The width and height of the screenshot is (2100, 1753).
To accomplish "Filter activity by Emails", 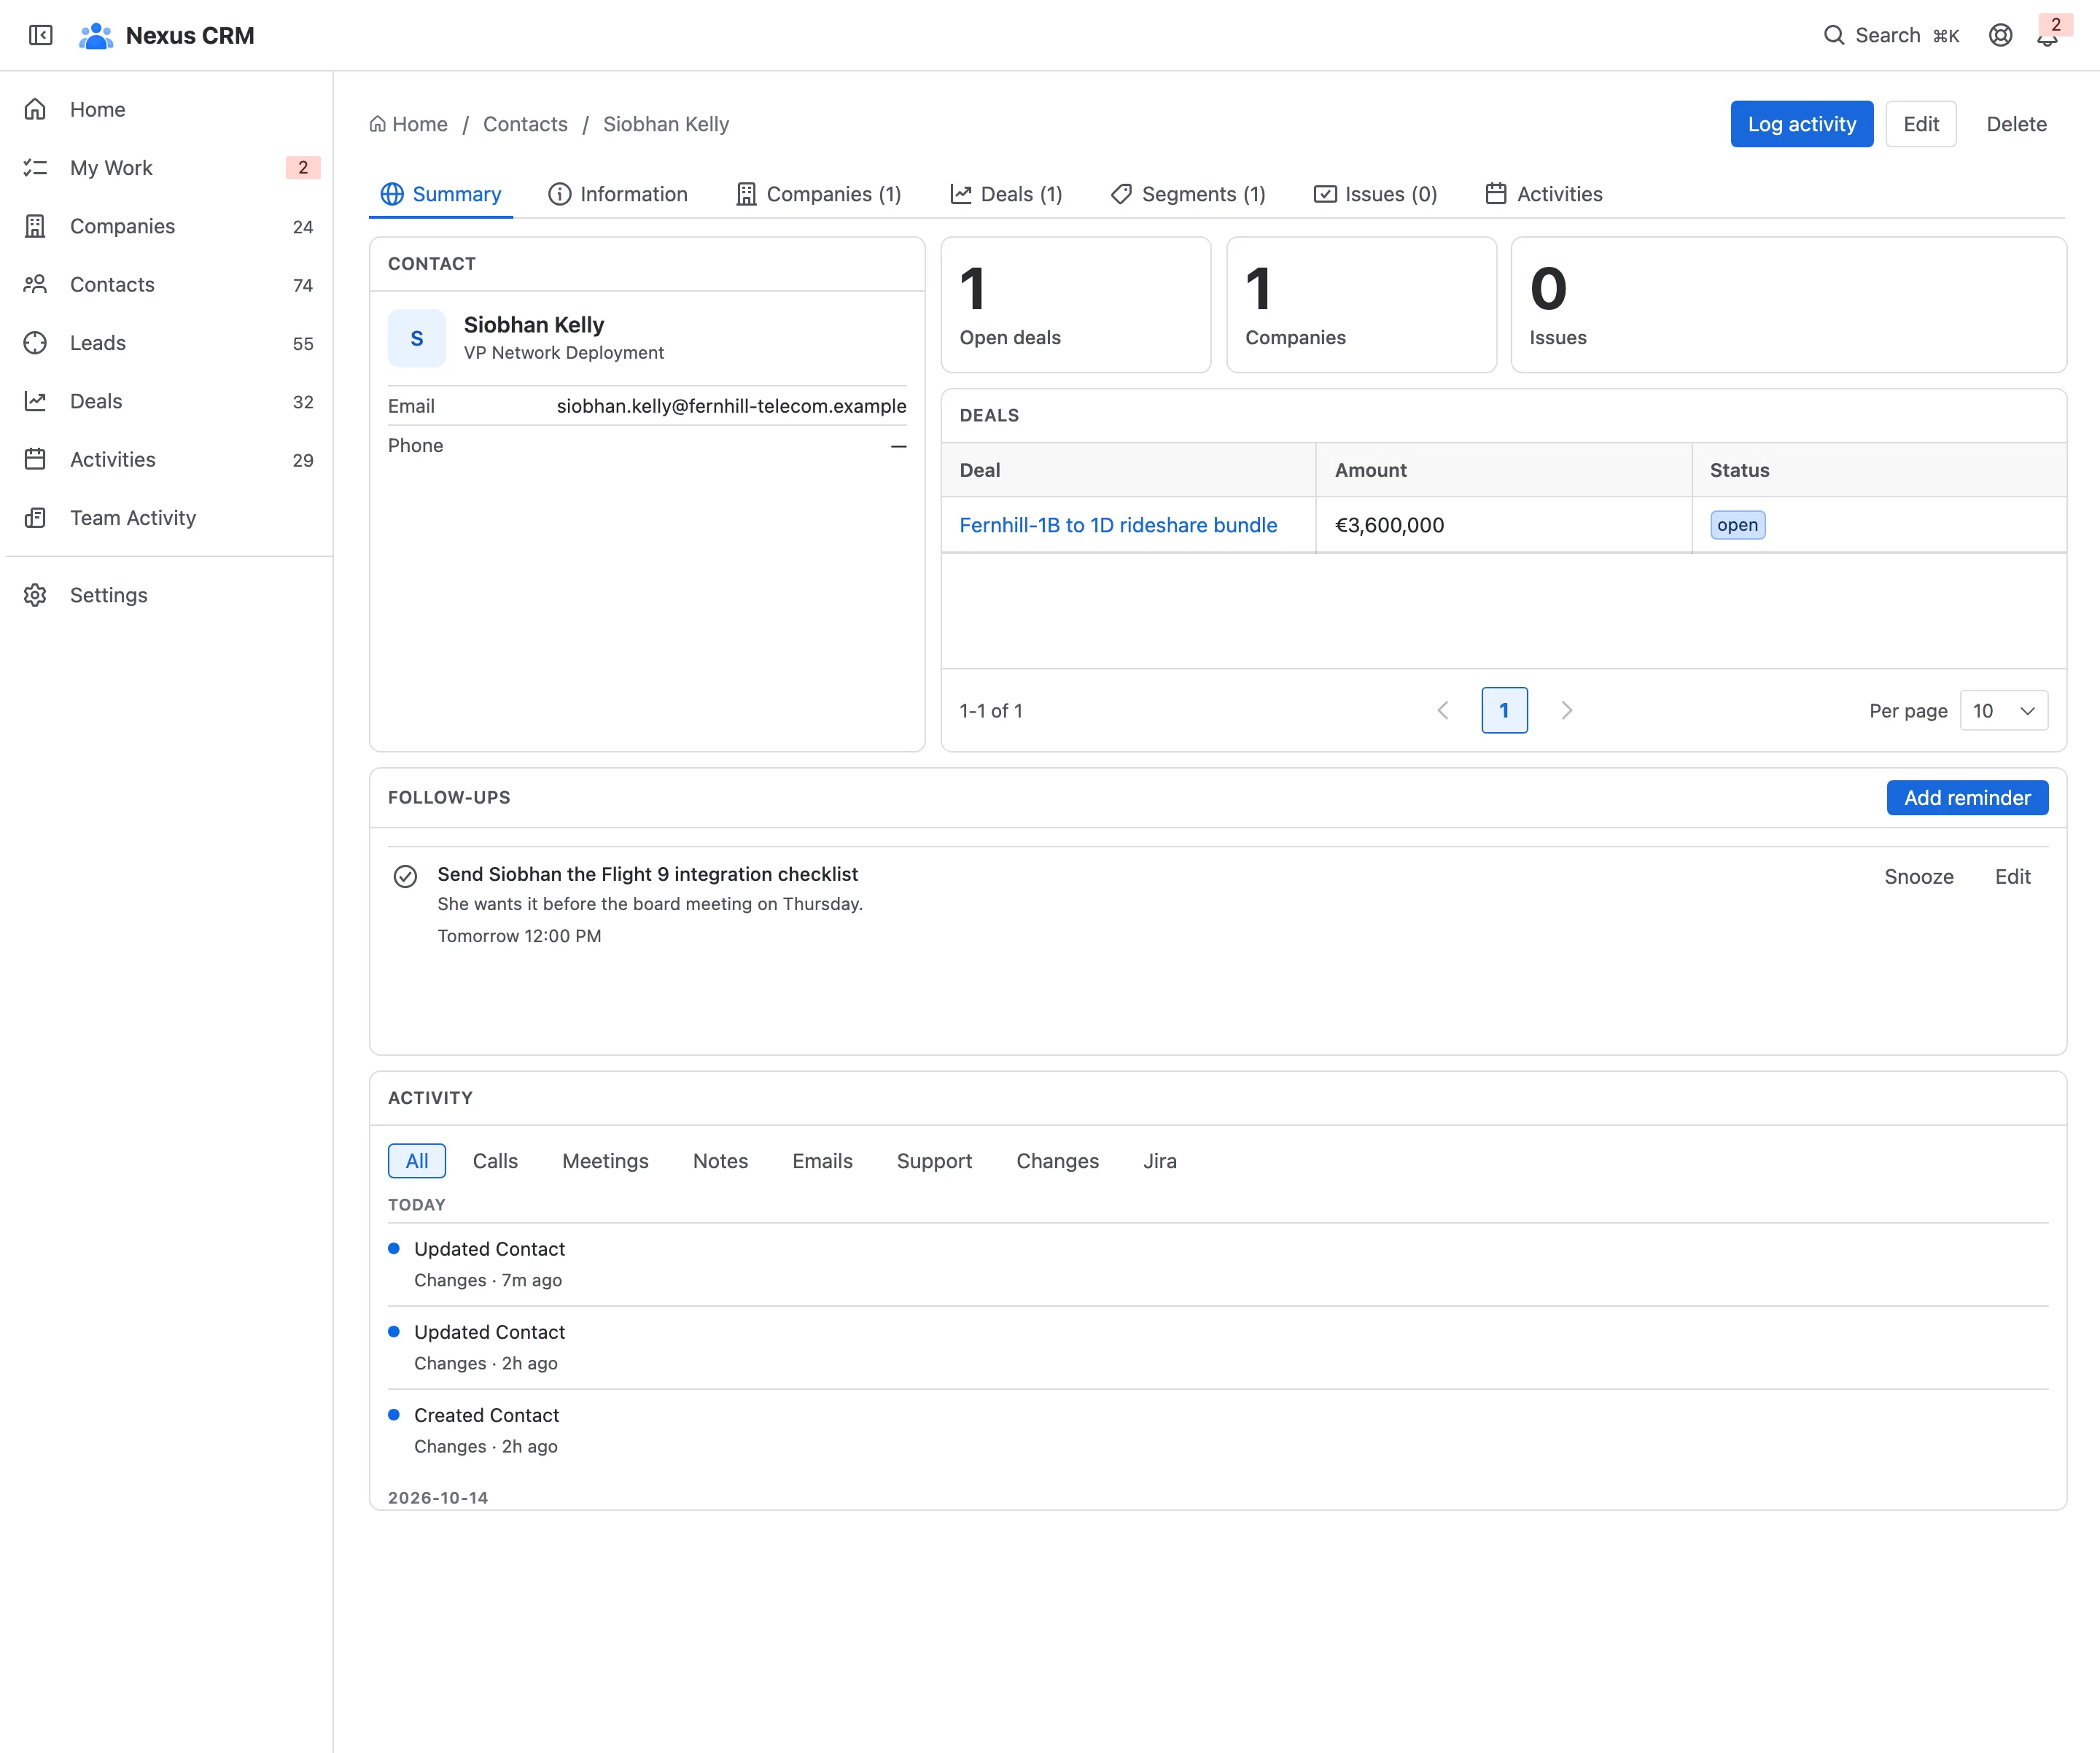I will [x=822, y=1161].
